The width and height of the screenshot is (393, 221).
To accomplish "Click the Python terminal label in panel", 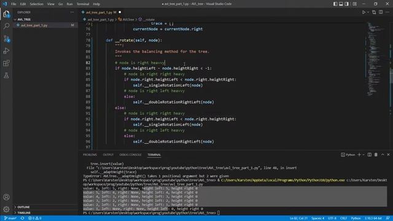I will (x=348, y=155).
